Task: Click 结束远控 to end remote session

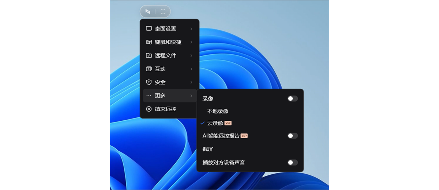Action: [x=170, y=109]
